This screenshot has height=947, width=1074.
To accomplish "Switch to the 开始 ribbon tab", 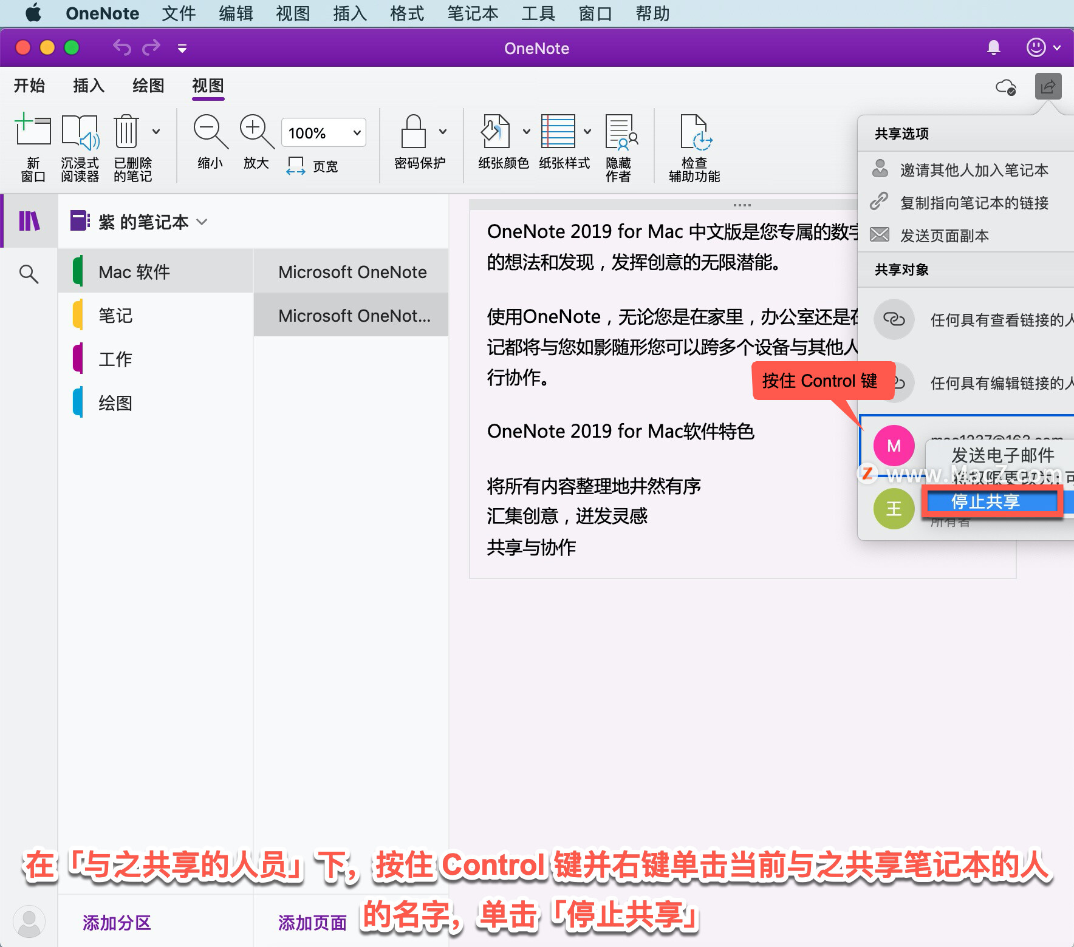I will tap(30, 86).
